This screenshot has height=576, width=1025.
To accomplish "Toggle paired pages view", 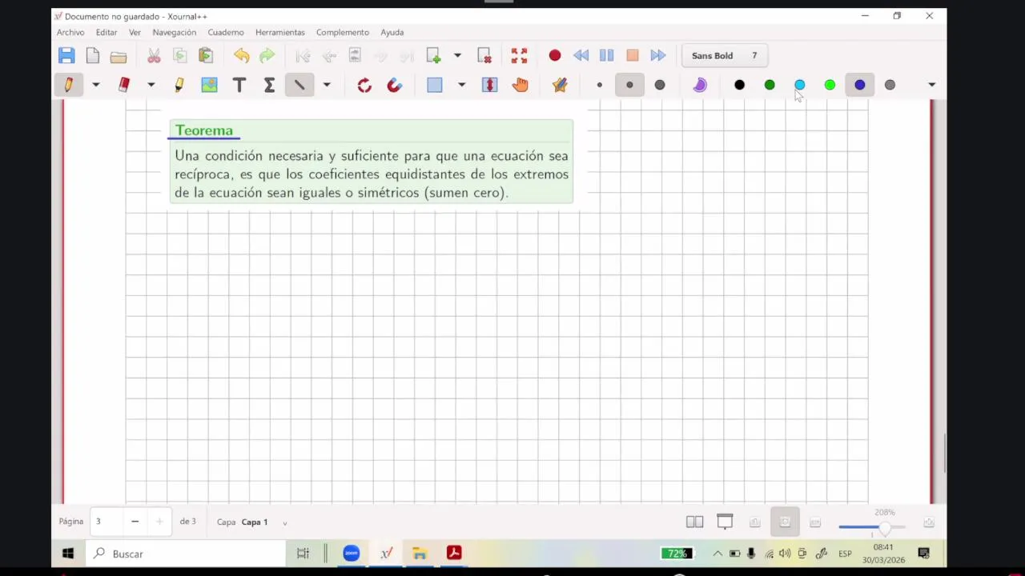I will coord(694,522).
